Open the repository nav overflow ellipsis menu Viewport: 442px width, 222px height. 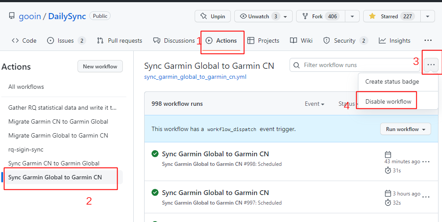pos(428,40)
